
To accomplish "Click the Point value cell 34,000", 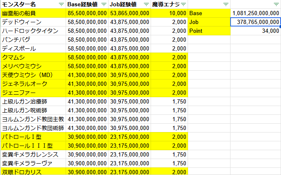I will pos(255,31).
